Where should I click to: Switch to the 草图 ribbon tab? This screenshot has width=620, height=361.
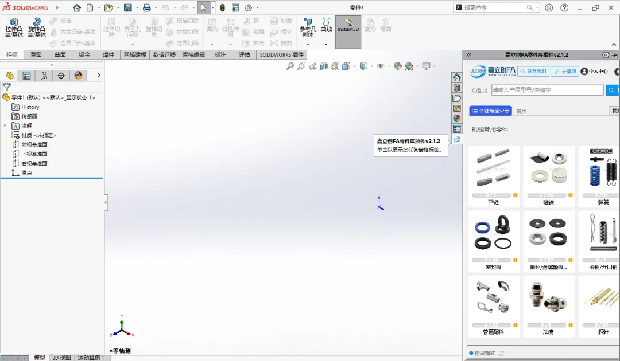pos(36,54)
